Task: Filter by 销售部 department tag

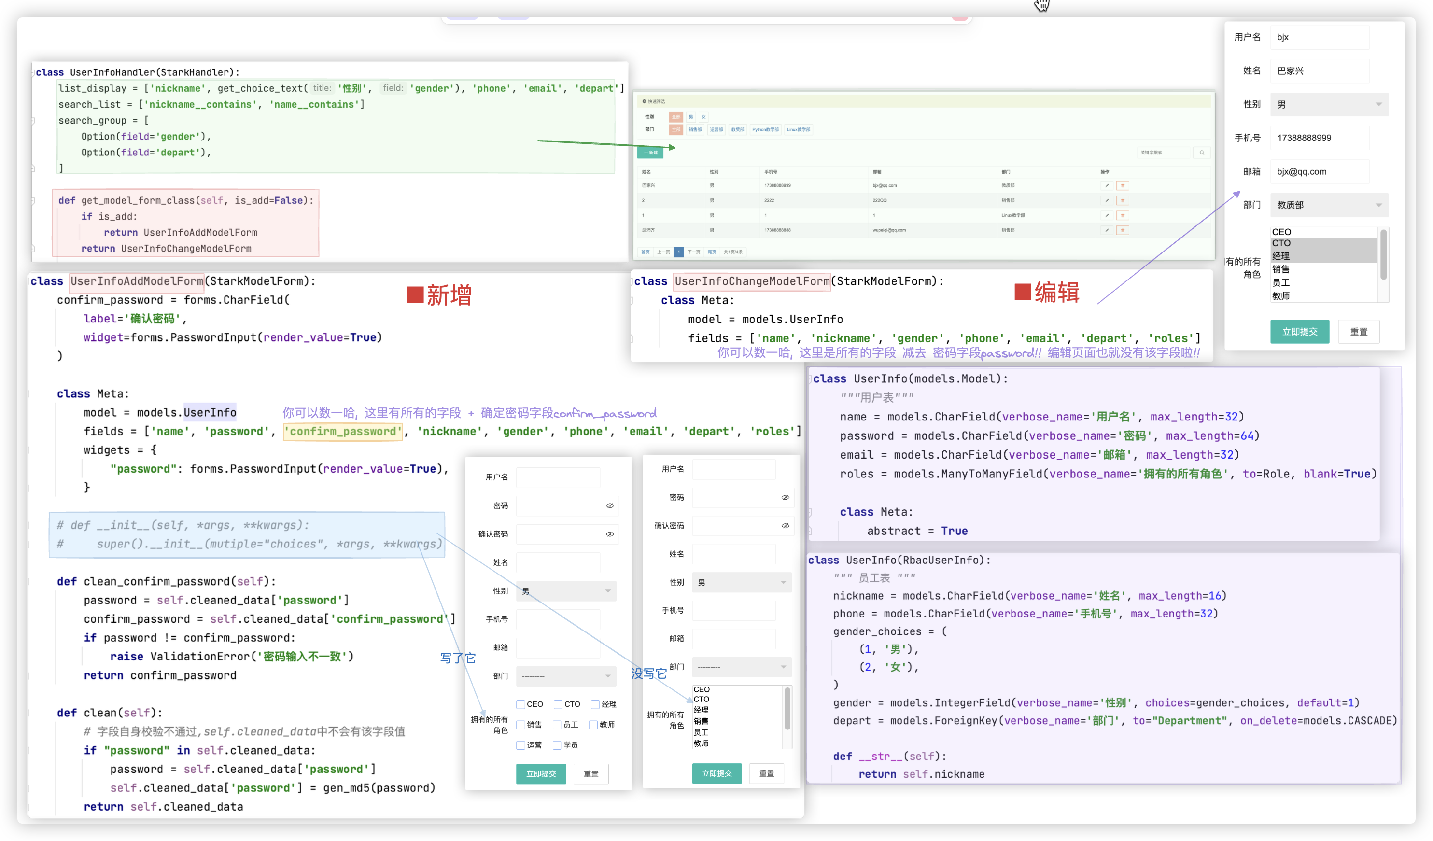Action: [695, 129]
